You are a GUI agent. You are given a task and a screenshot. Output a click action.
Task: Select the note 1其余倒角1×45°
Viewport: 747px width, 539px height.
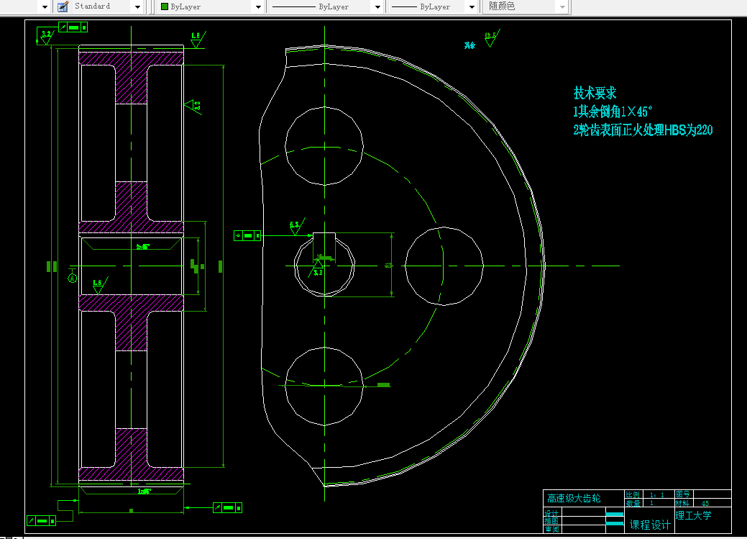pos(613,112)
